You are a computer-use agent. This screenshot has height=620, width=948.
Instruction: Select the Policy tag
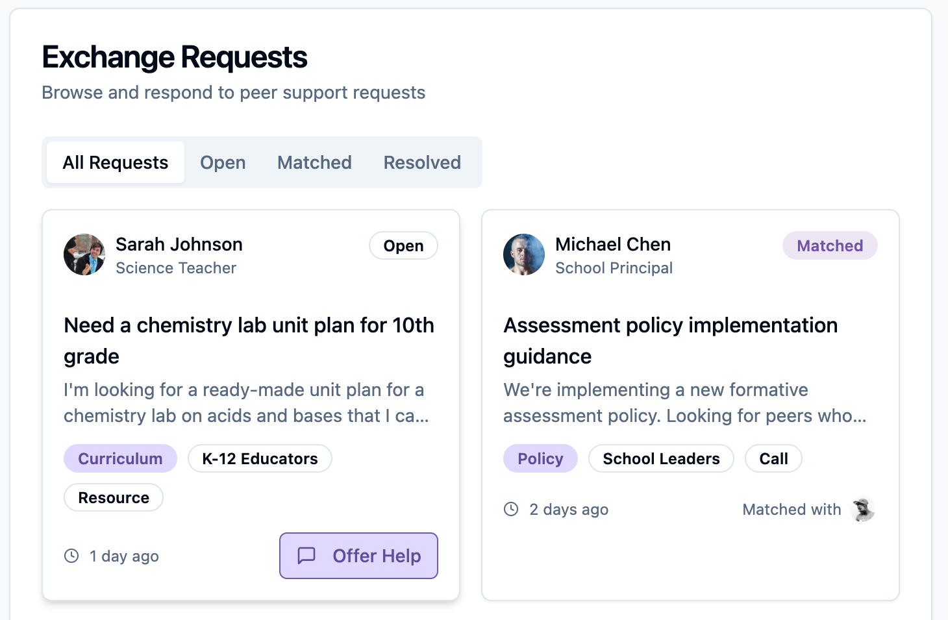pos(540,458)
